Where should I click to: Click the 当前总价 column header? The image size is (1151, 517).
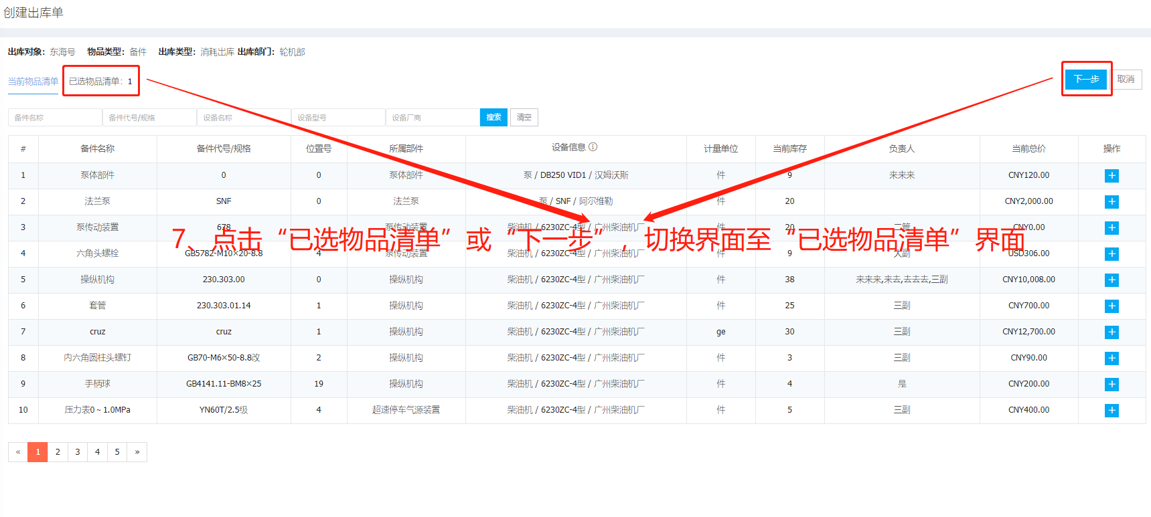pyautogui.click(x=1028, y=148)
